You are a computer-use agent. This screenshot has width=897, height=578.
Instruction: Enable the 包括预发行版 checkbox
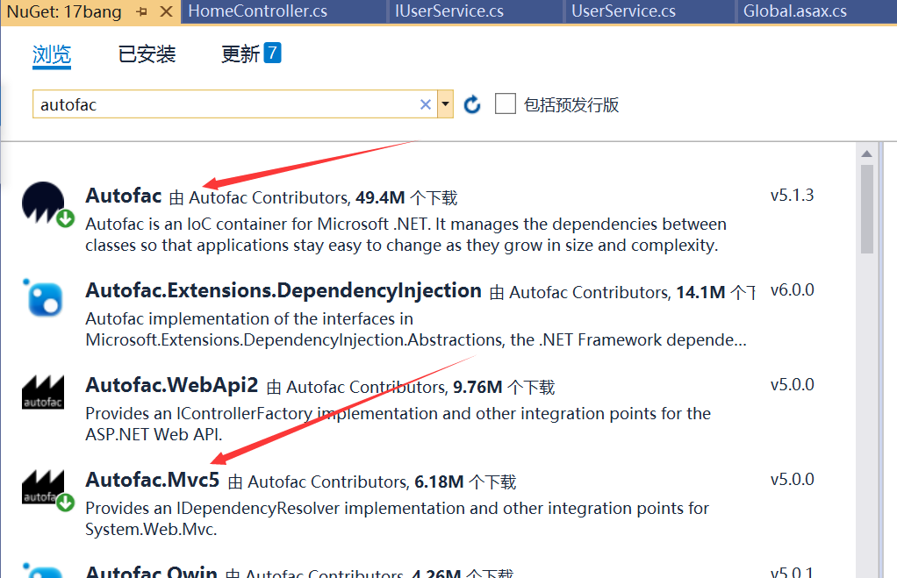(506, 104)
